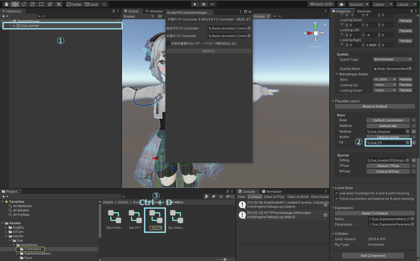The height and width of the screenshot is (261, 420).
Task: Switch to the Services tab
Action: pos(363,11)
